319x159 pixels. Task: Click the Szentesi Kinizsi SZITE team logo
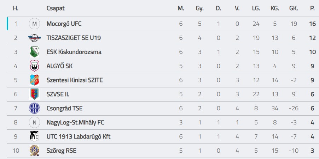coord(34,80)
